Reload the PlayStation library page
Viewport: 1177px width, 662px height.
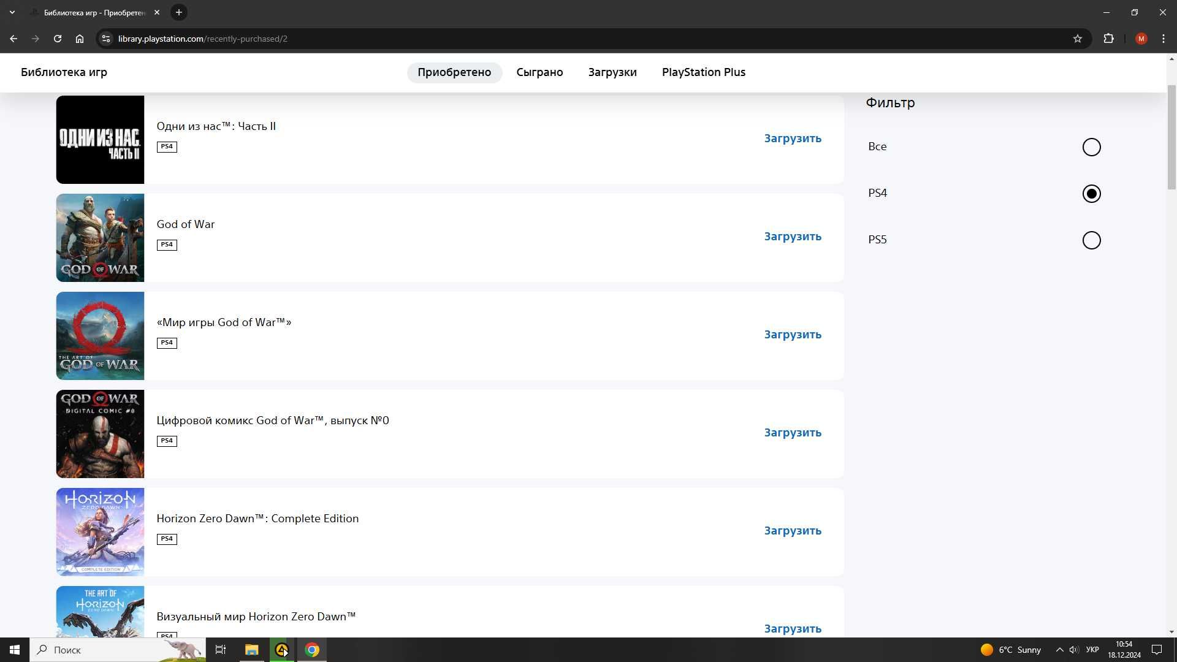point(58,39)
